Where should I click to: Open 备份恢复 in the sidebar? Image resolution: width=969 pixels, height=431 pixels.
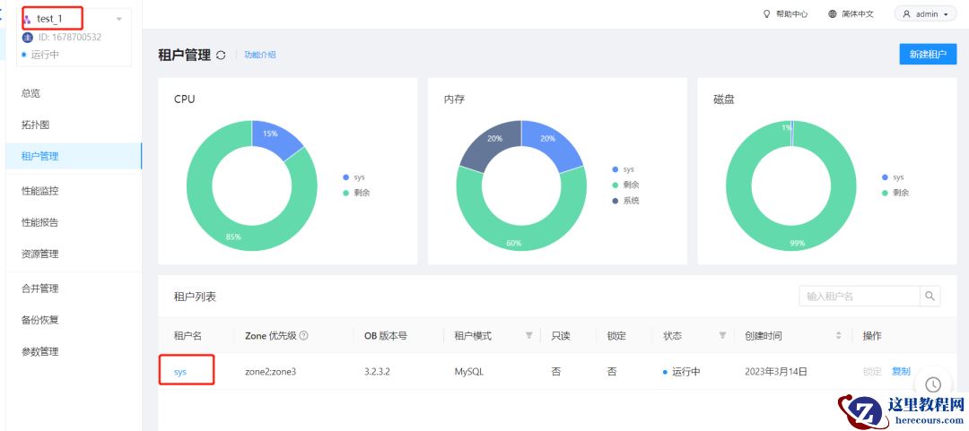click(39, 320)
